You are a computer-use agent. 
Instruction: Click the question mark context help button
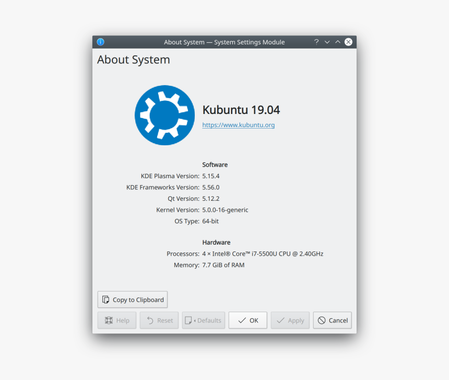point(316,42)
